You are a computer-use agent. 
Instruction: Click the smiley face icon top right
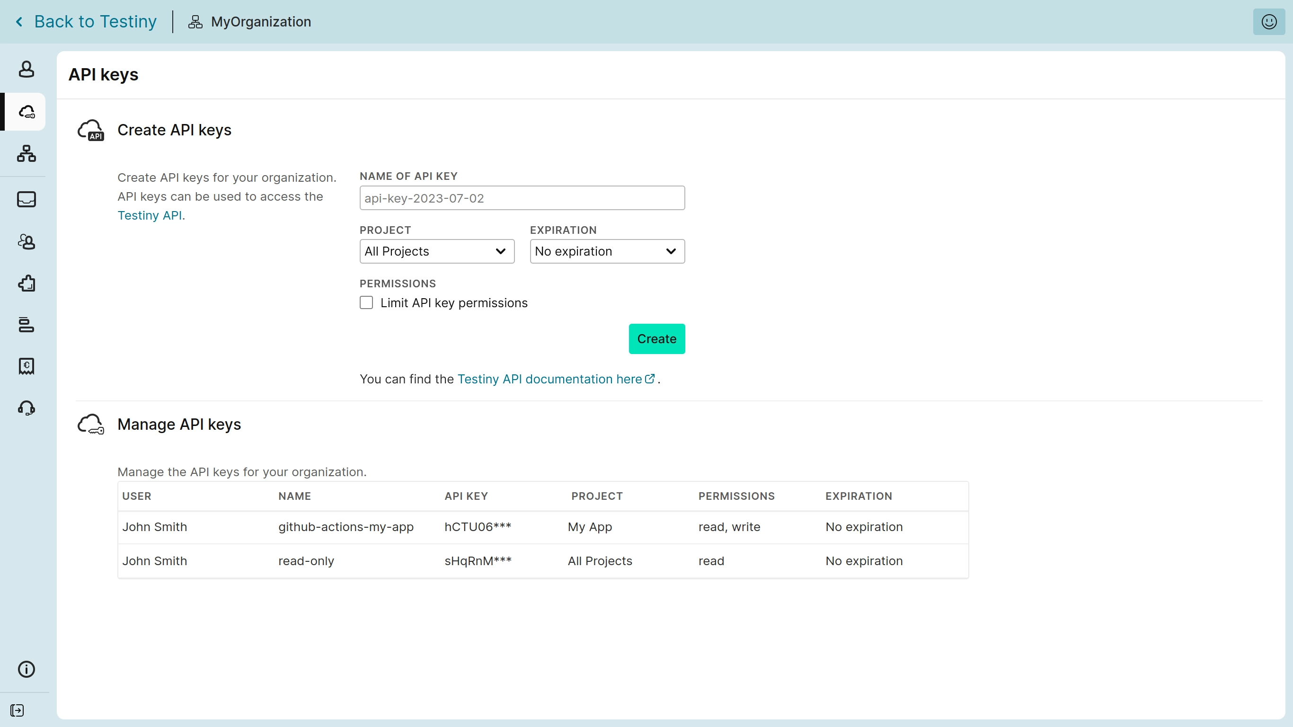[x=1268, y=22]
